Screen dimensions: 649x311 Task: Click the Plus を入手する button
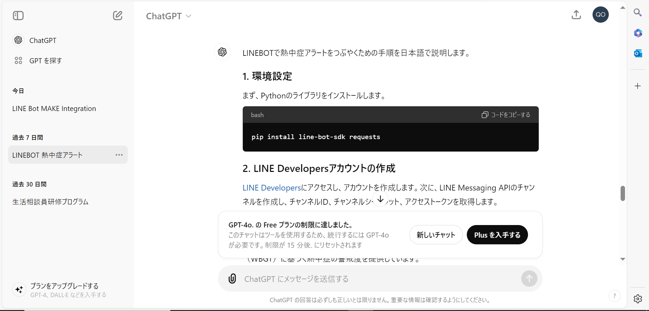497,235
